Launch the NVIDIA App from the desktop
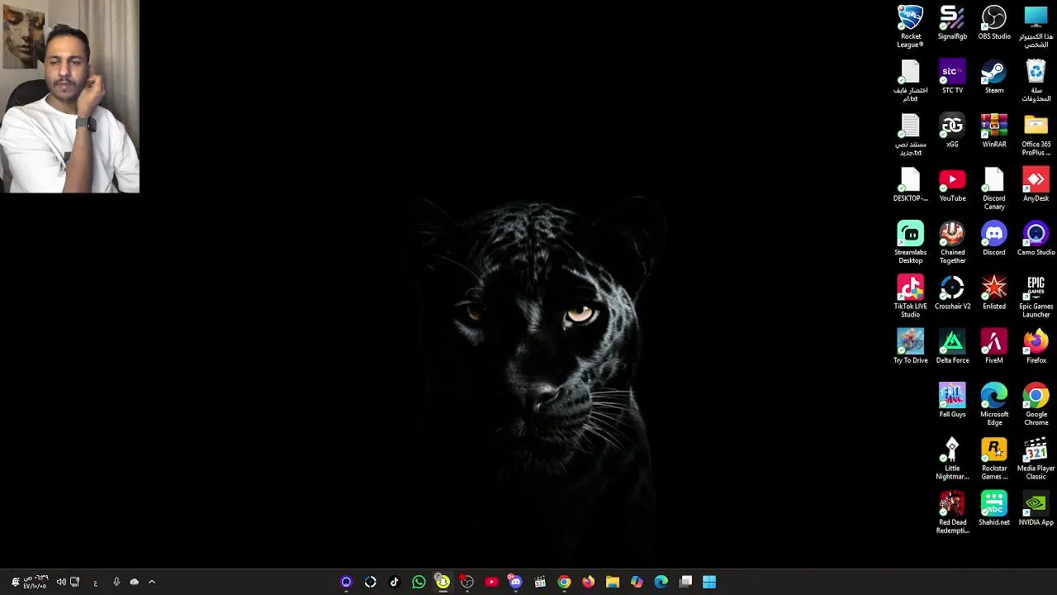 click(x=1036, y=508)
